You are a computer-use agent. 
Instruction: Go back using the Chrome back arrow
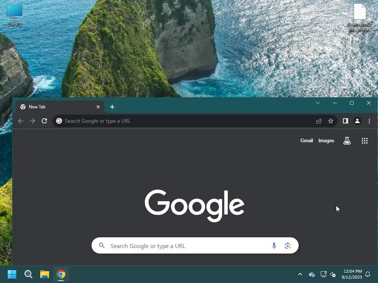click(21, 121)
